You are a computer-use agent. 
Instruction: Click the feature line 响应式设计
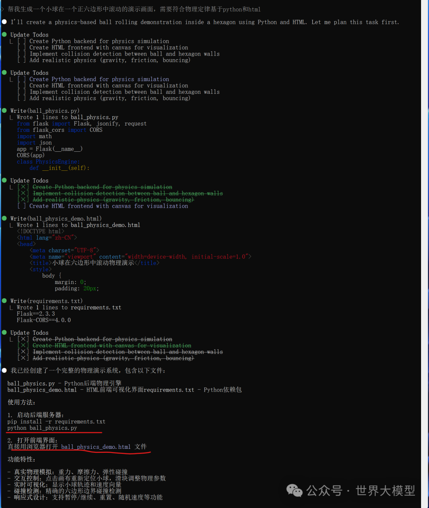tap(85, 498)
